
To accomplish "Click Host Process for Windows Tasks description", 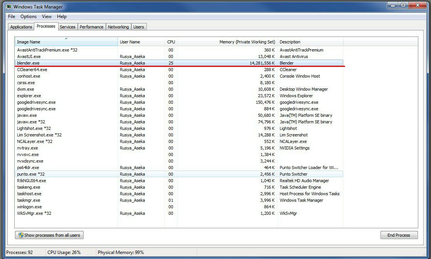I will pyautogui.click(x=310, y=194).
